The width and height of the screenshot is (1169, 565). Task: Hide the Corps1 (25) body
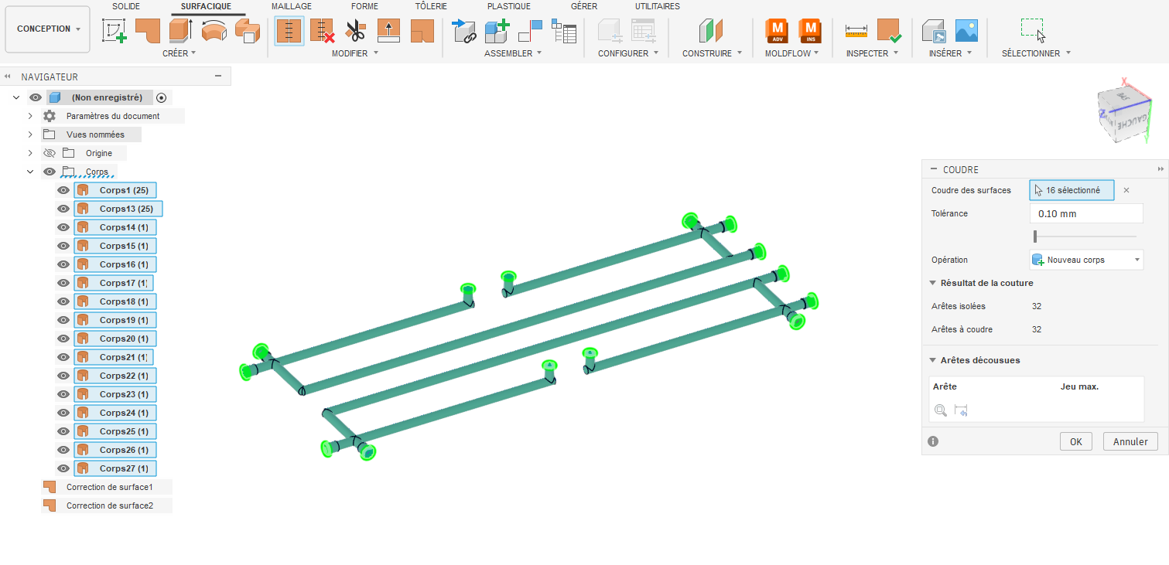pos(63,190)
